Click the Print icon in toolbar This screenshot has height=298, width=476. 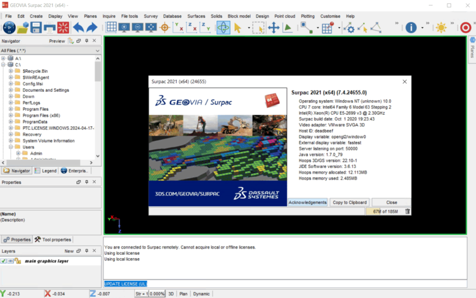(50, 27)
